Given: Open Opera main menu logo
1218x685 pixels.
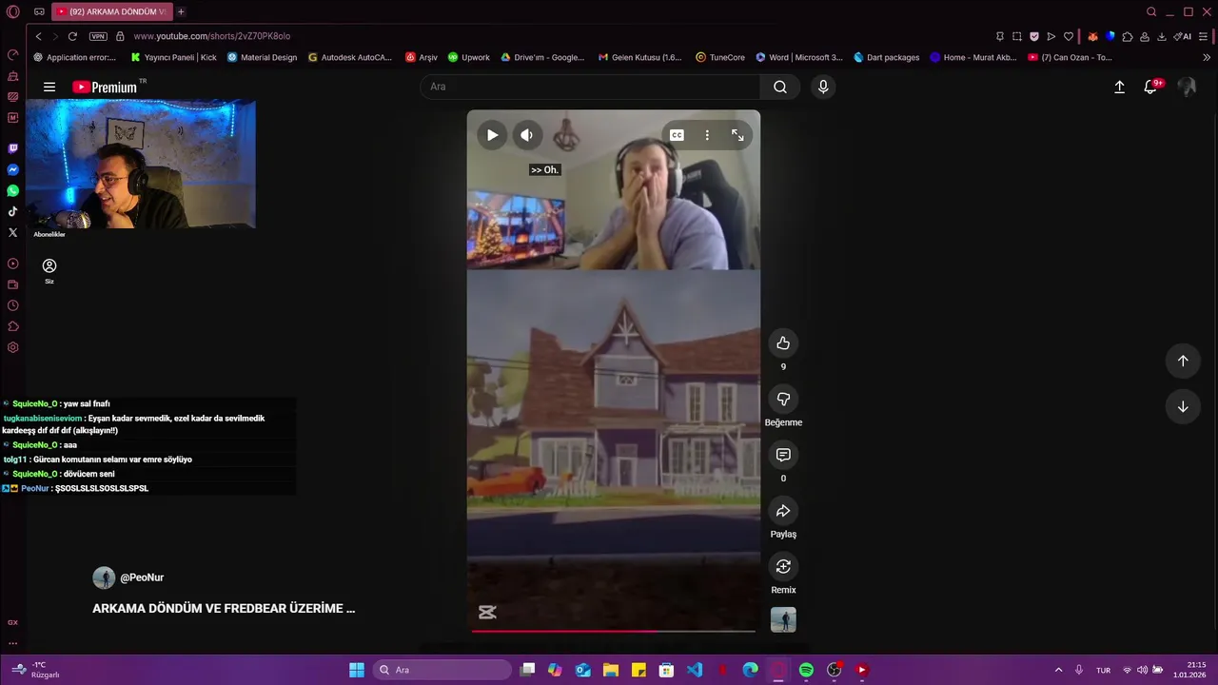Looking at the screenshot, I should coord(12,11).
